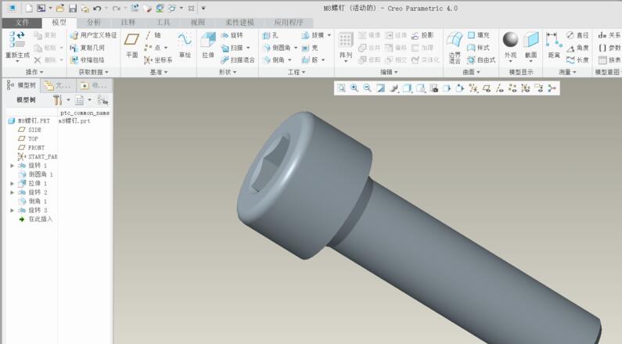
Task: Click the 用户定义特征 button
Action: tap(94, 35)
